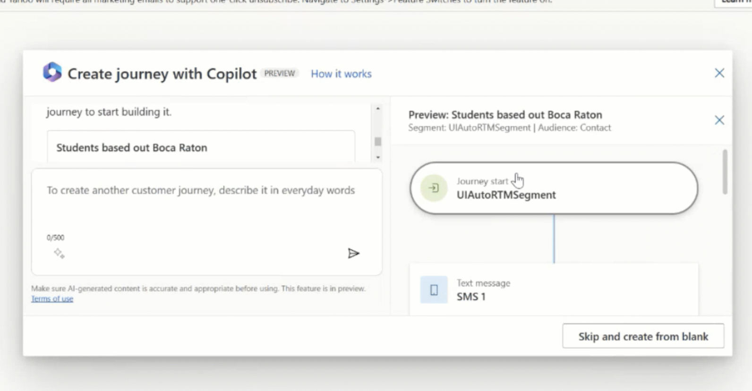Click the Preview: Students based out Boca Raton heading

505,115
